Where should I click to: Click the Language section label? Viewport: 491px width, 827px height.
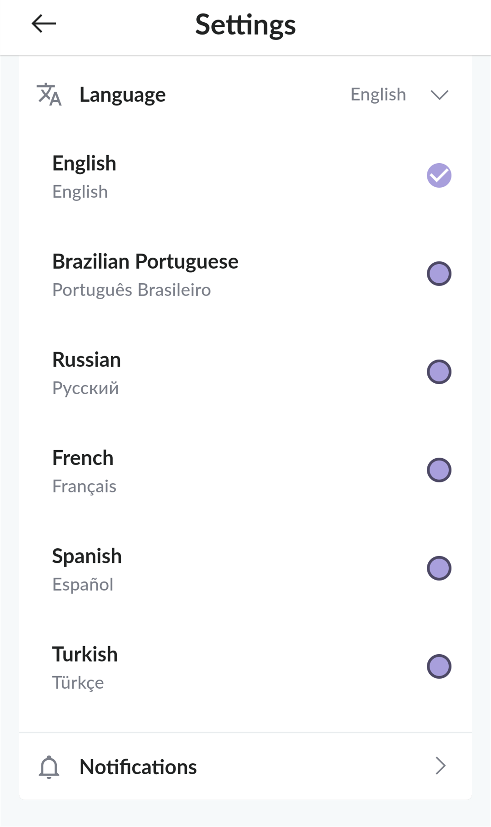coord(122,95)
